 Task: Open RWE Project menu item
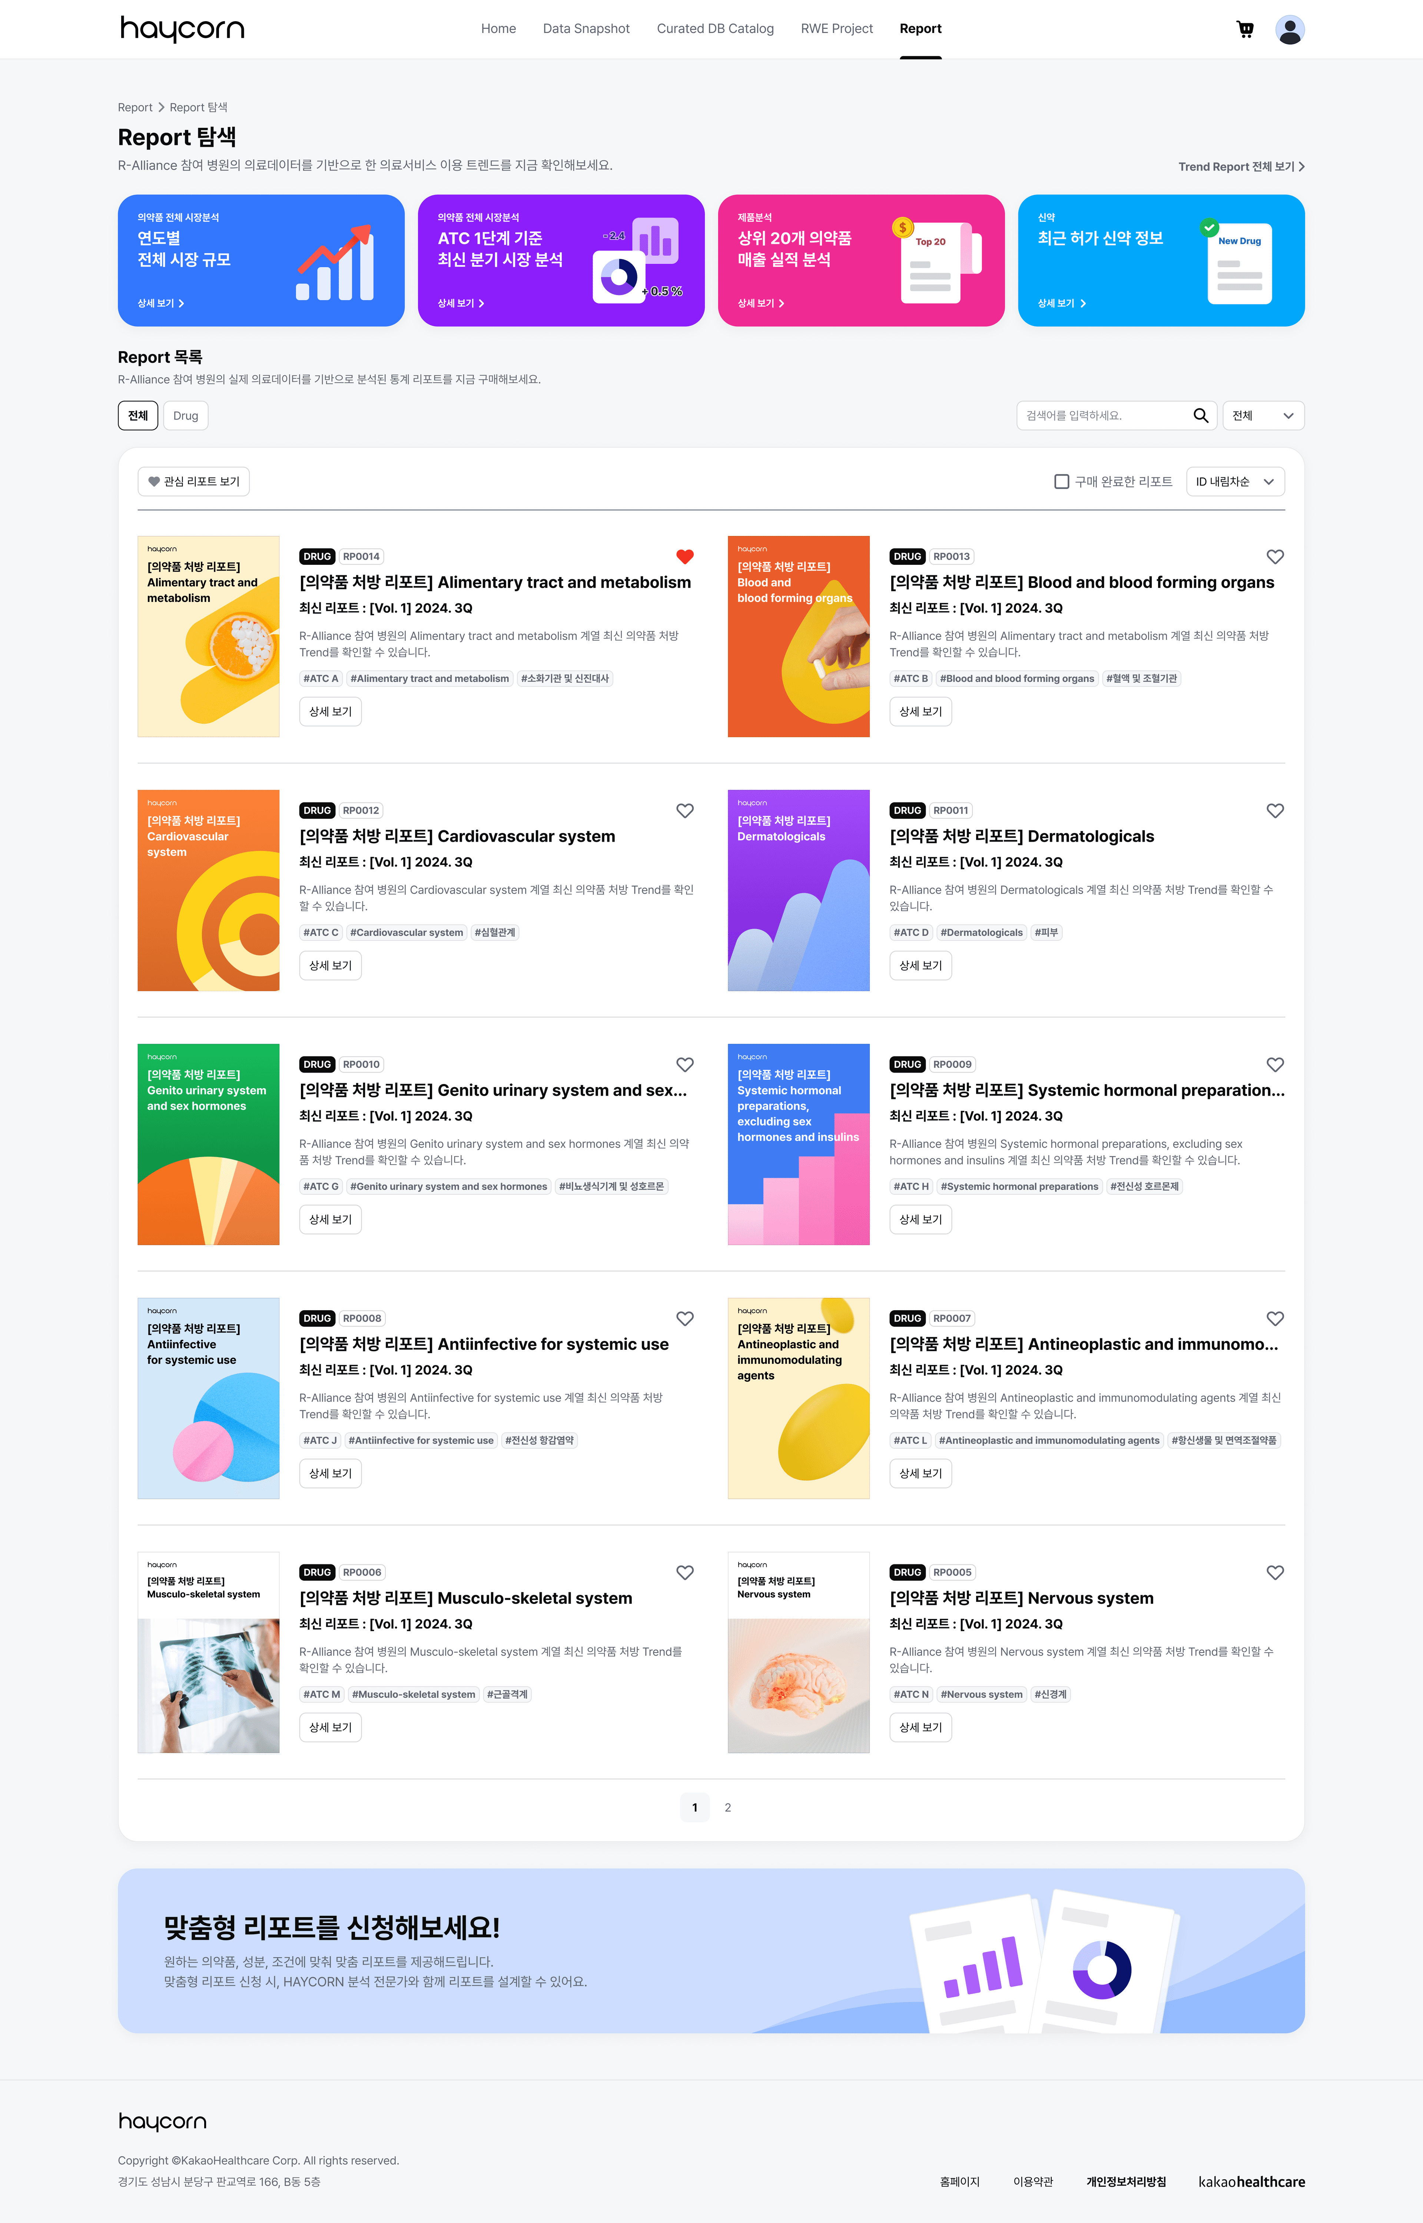click(836, 29)
